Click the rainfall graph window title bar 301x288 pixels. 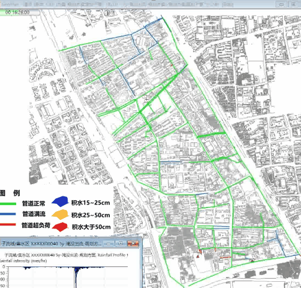coord(52,243)
